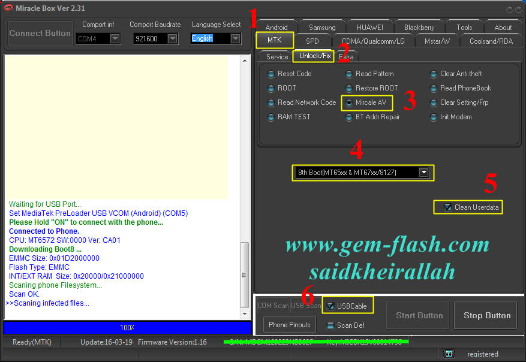Image resolution: width=526 pixels, height=362 pixels.
Task: Select the Init Modem option
Action: pyautogui.click(x=451, y=117)
